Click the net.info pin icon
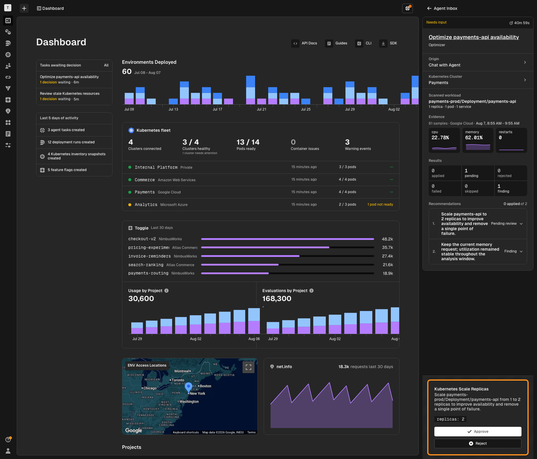Screen dimensions: 537x459 272,367
